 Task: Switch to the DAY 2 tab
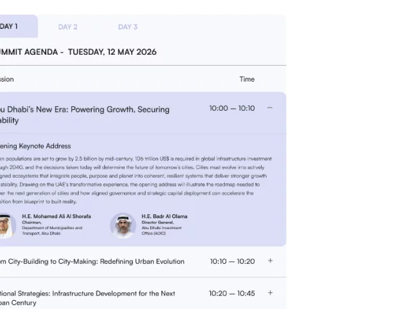coord(67,27)
